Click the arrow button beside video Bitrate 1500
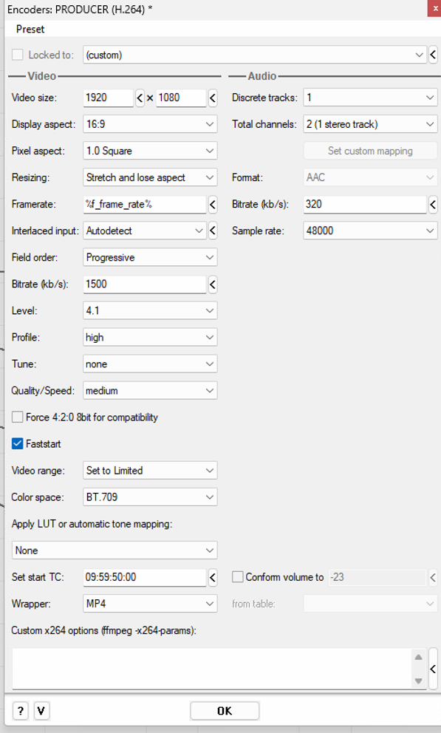The height and width of the screenshot is (733, 441). tap(213, 284)
